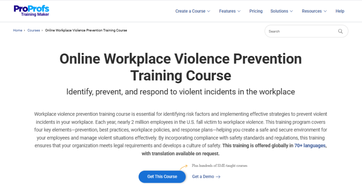Open the 70+ languages link
The width and height of the screenshot is (362, 192).
pyautogui.click(x=310, y=146)
